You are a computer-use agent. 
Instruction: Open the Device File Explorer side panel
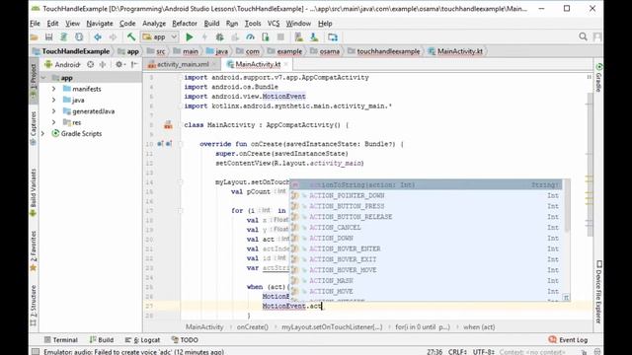tap(599, 292)
